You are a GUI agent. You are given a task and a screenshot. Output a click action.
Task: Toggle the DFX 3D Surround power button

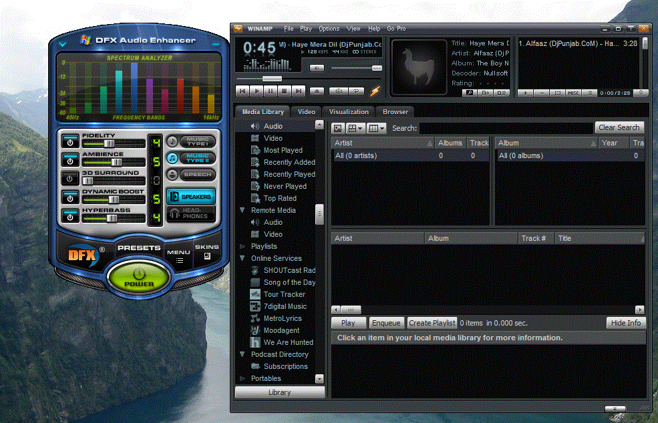(x=70, y=178)
